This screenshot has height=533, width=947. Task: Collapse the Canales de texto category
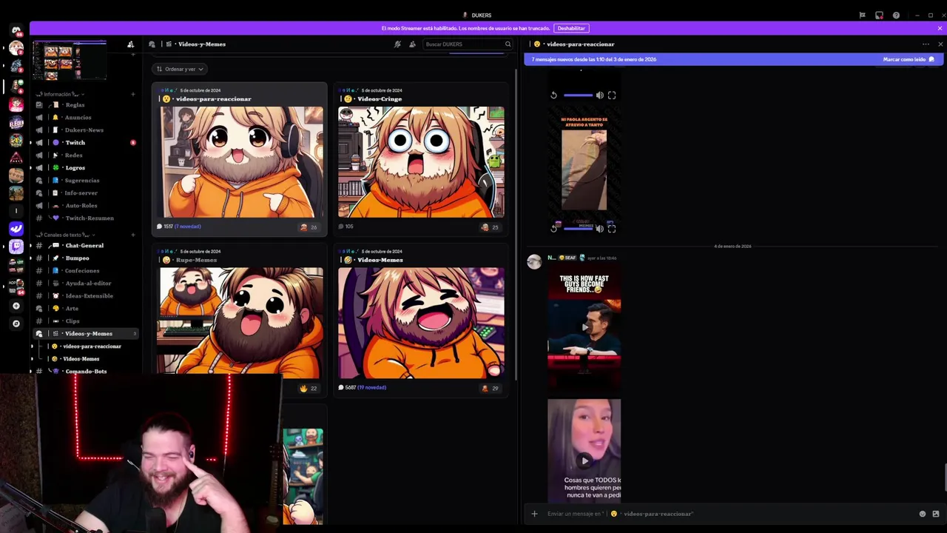pos(65,235)
